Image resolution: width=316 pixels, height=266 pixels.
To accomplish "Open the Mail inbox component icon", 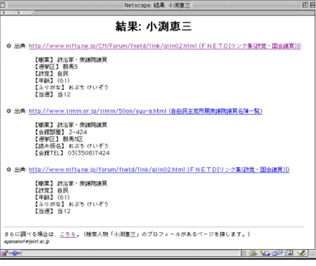I will coord(265,253).
